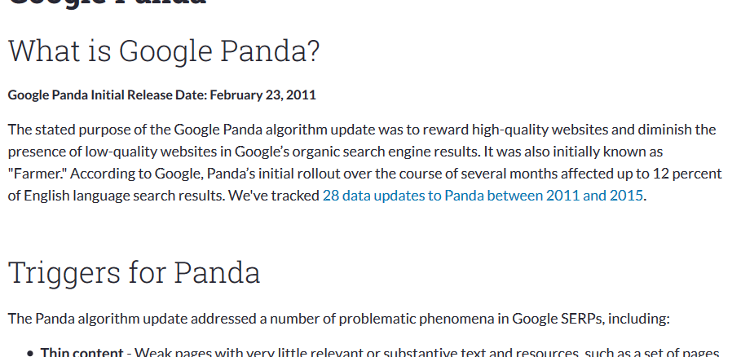Click the paragraph starting The stated purpose

pos(365,162)
